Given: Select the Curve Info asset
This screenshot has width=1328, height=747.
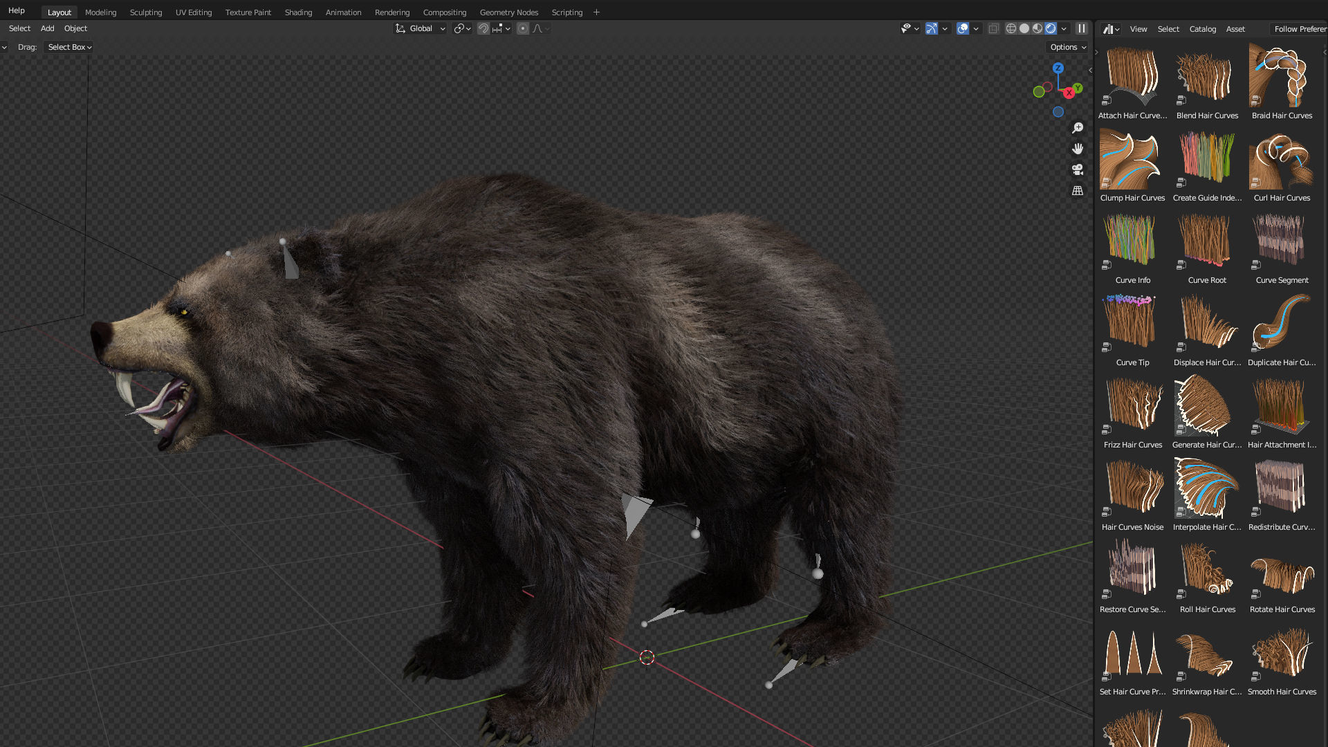Looking at the screenshot, I should pyautogui.click(x=1133, y=246).
